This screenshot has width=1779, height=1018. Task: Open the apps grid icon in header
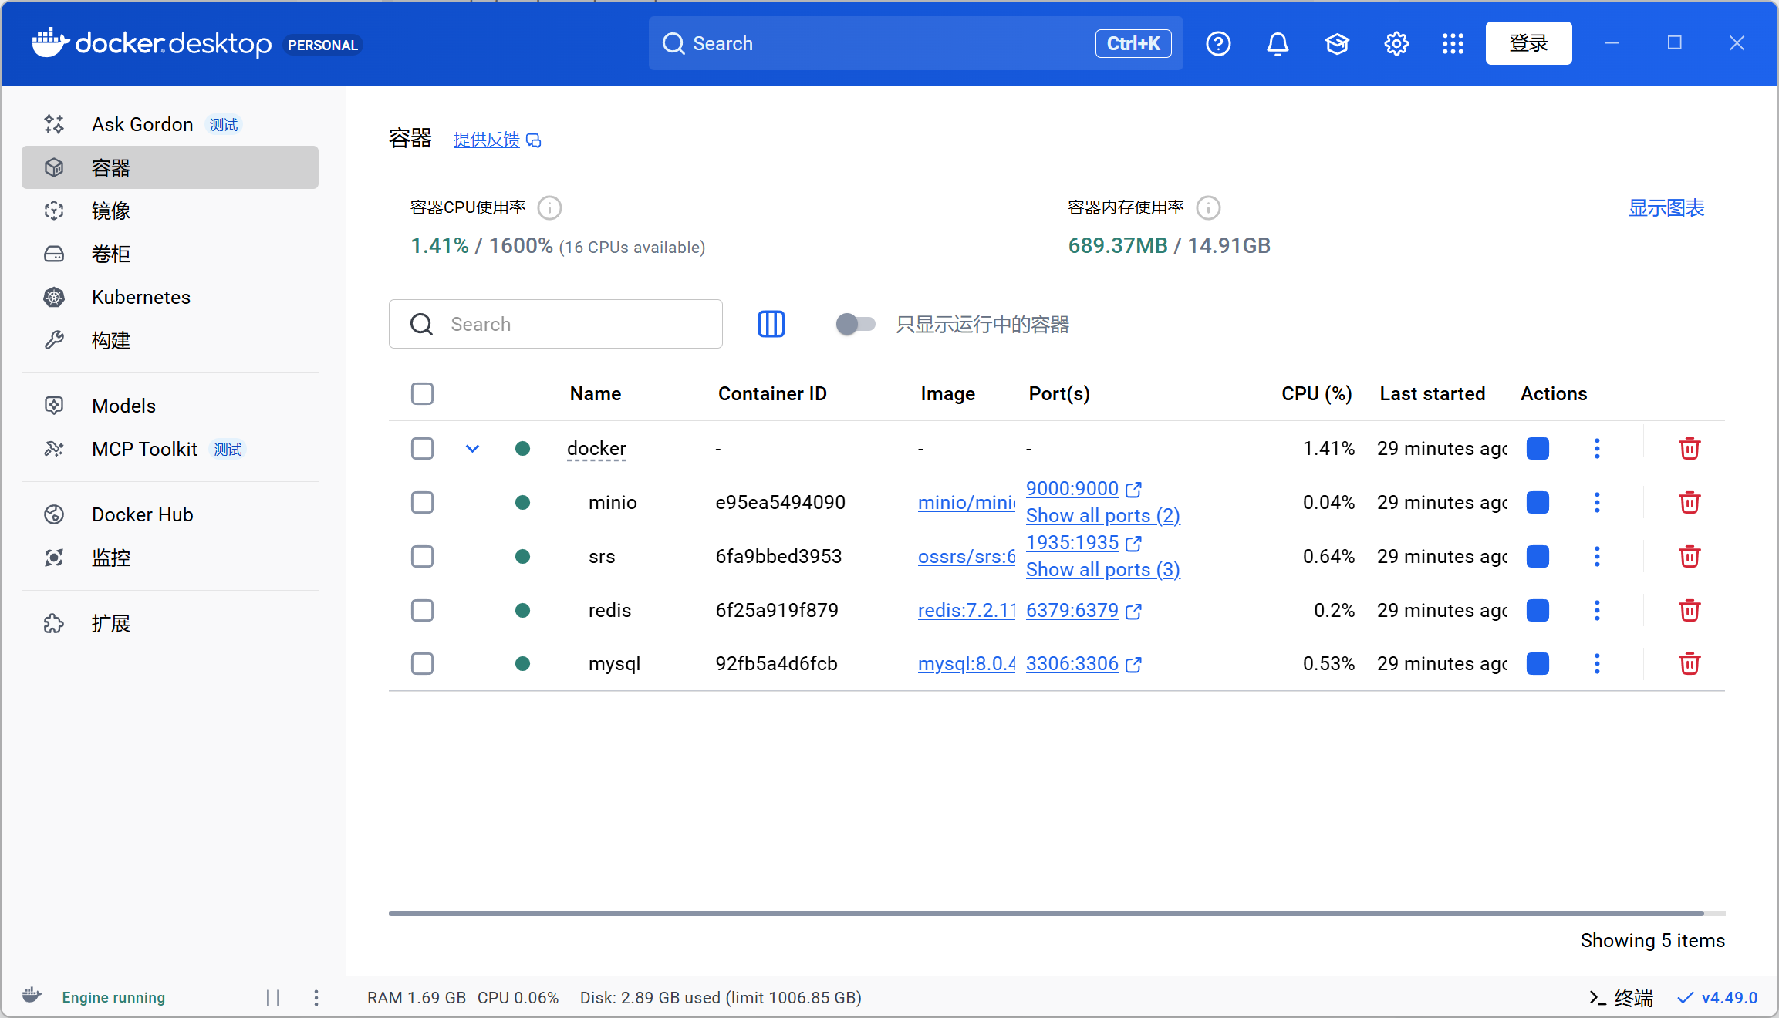point(1453,44)
